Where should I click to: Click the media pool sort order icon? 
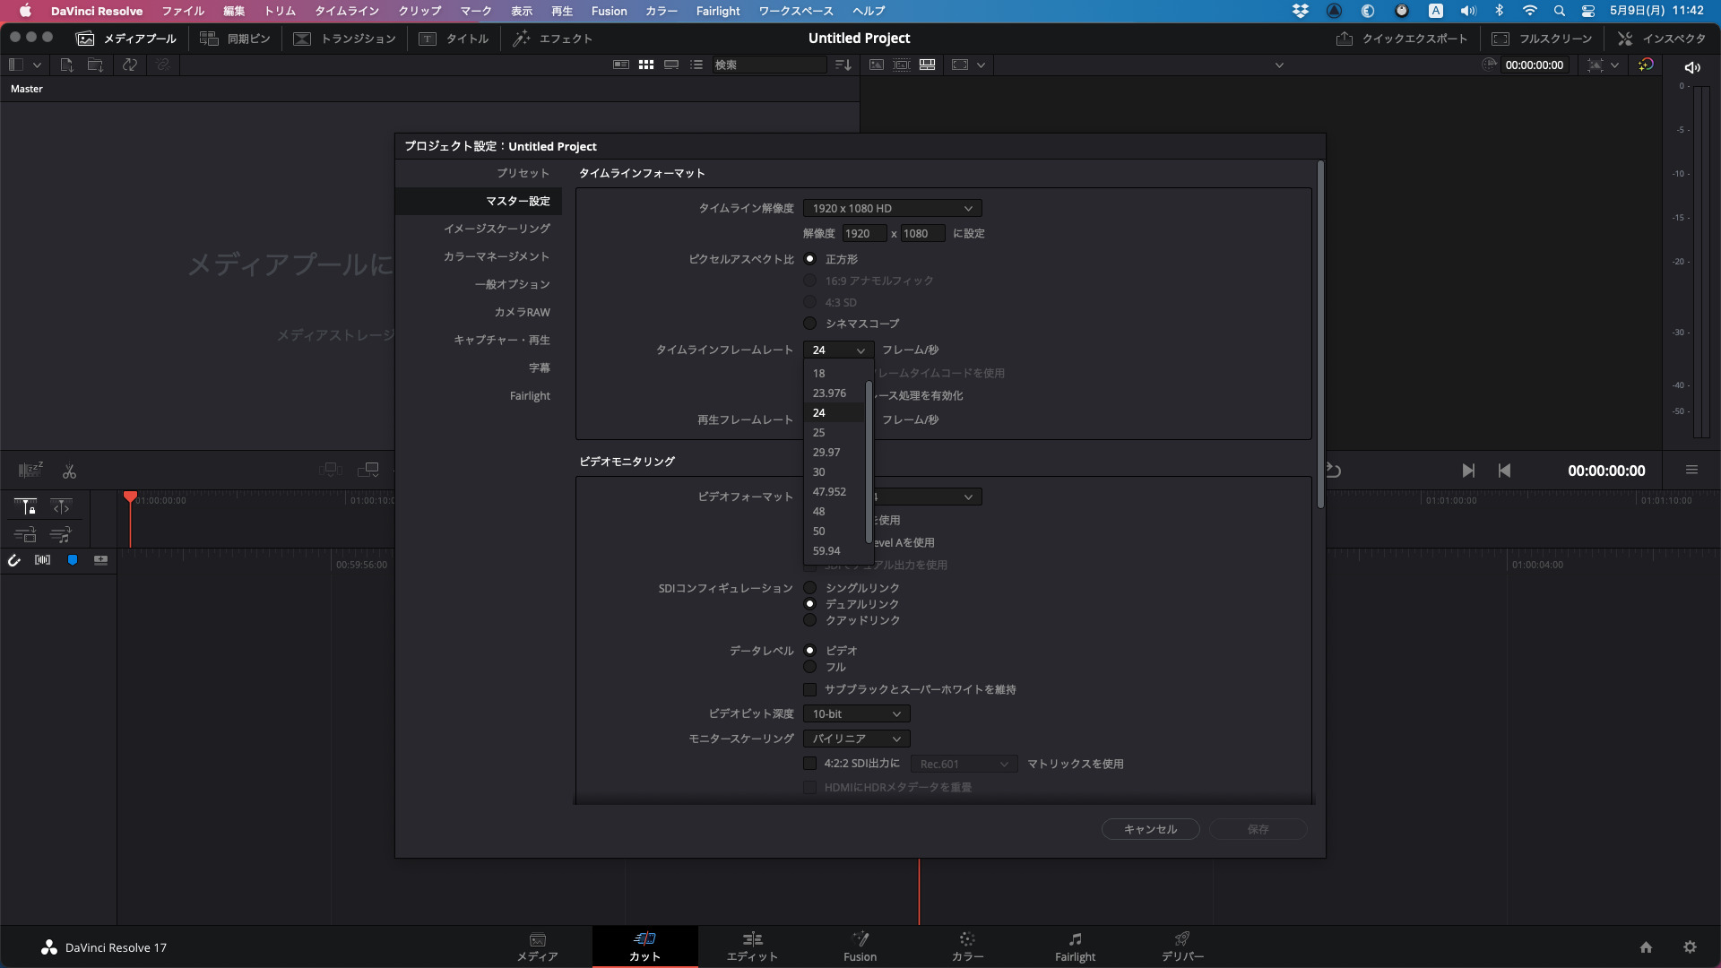[x=843, y=65]
